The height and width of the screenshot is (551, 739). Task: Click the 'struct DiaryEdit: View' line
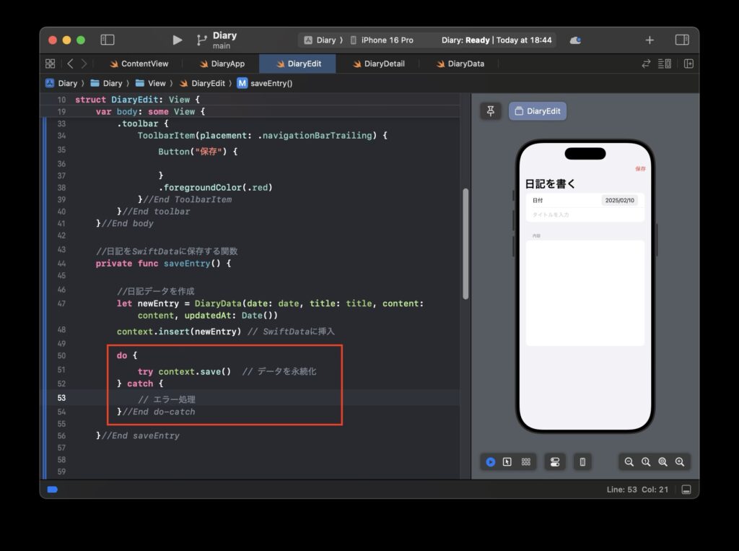pyautogui.click(x=137, y=100)
